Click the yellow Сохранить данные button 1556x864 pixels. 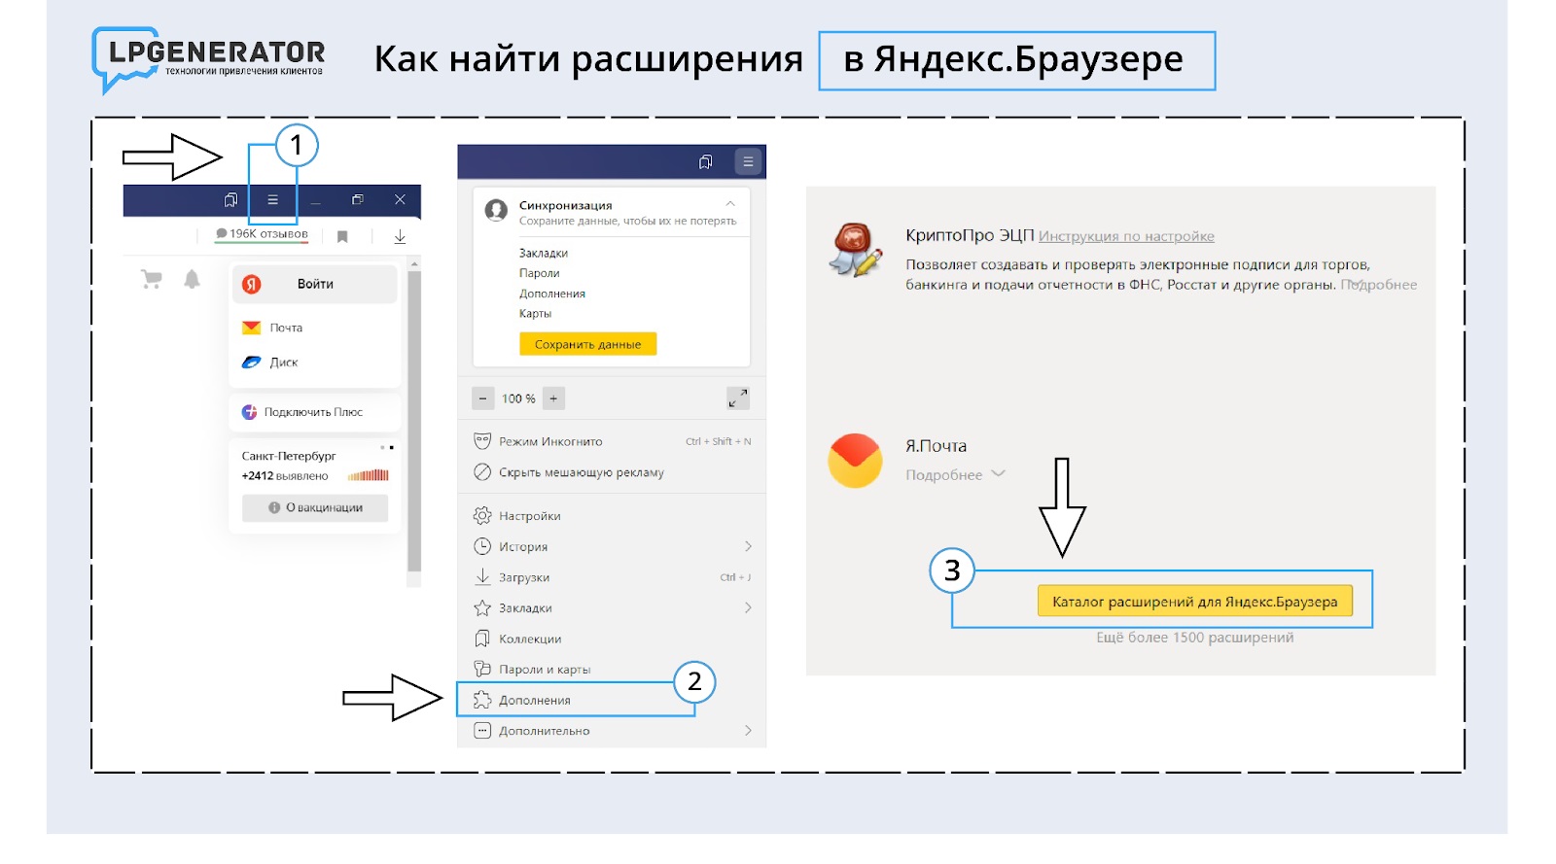pos(588,344)
